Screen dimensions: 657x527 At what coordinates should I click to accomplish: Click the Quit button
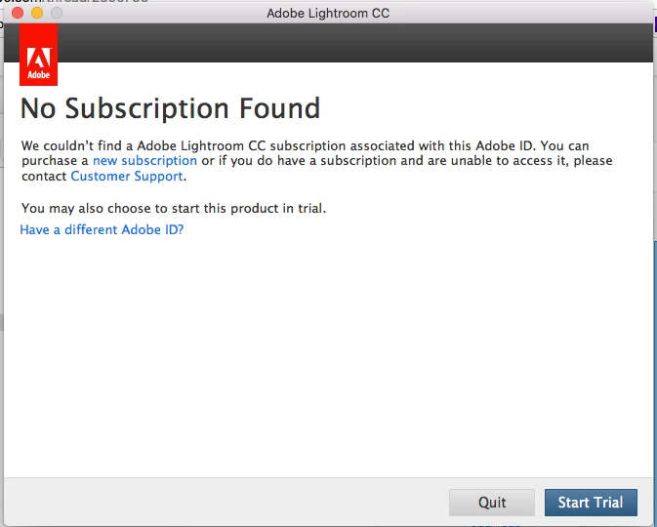(x=492, y=503)
